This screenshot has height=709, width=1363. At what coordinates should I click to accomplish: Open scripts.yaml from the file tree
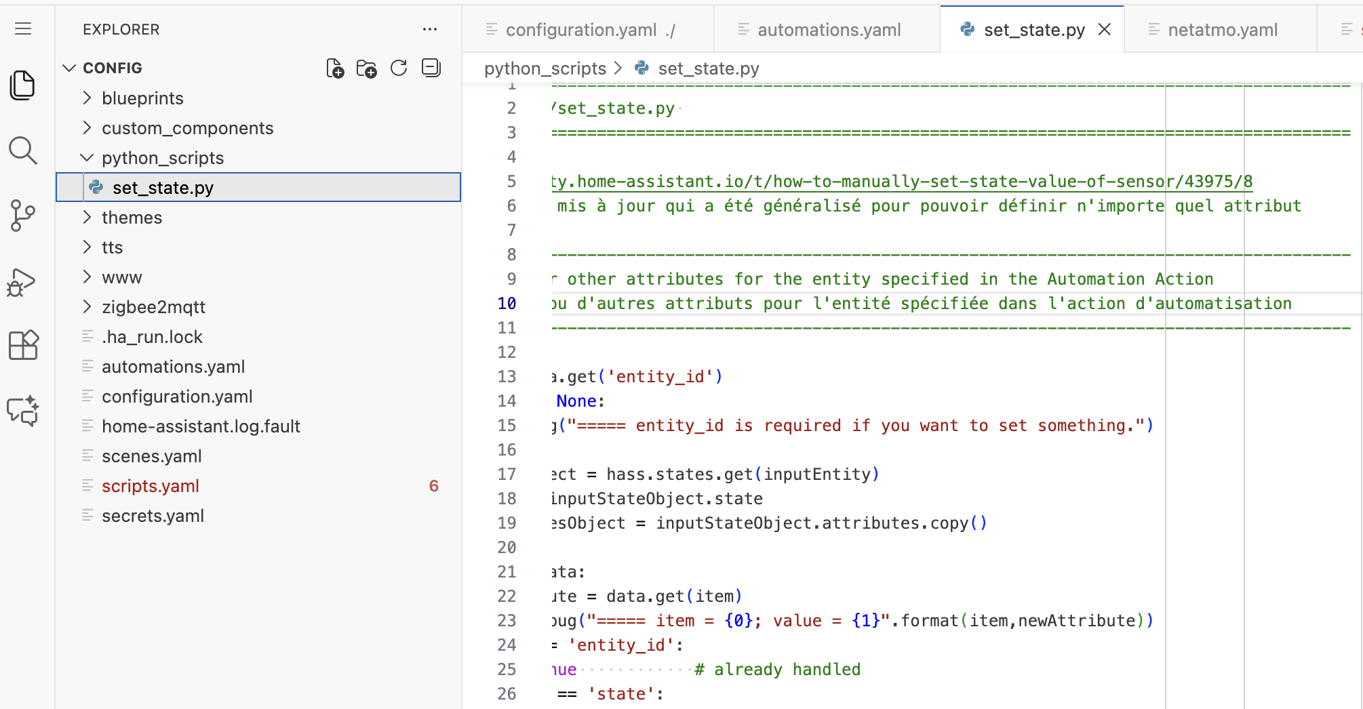(151, 486)
